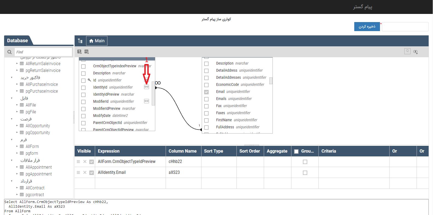This screenshot has height=215, width=433.
Task: Expand the AllOpportunity tree node
Action: (17, 126)
